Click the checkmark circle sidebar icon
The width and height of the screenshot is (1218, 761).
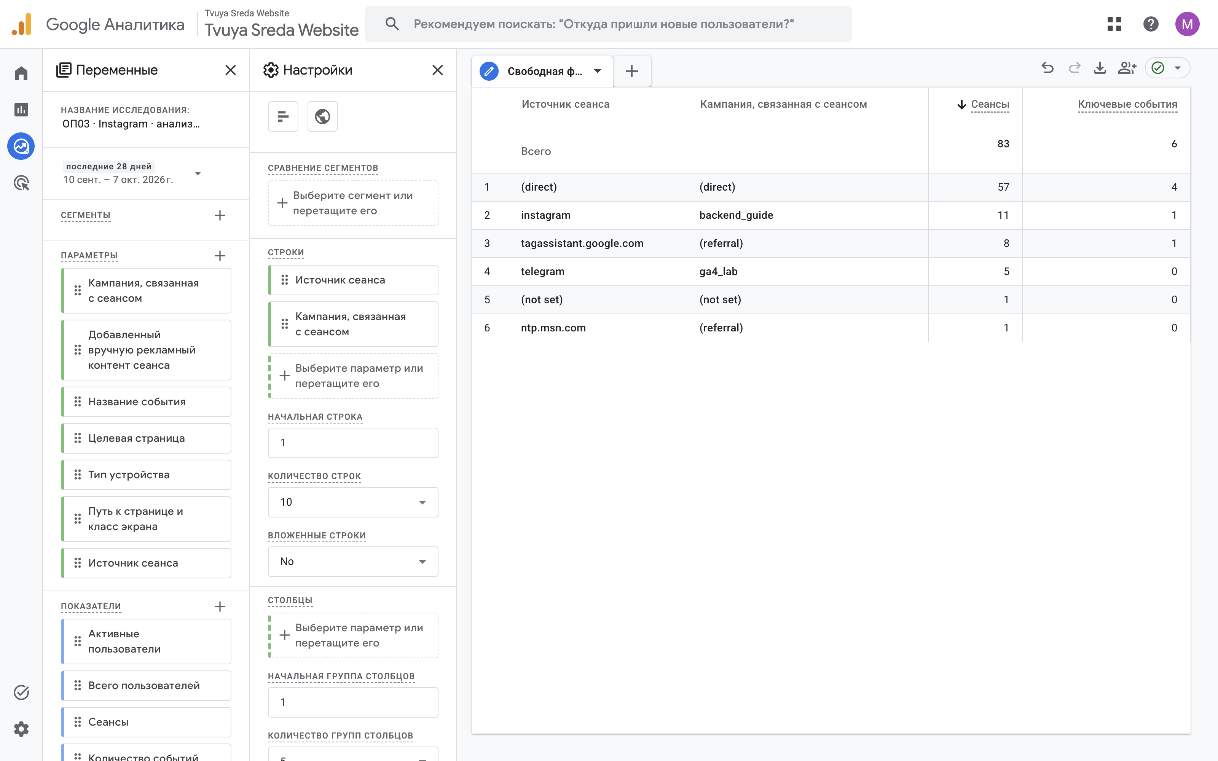click(21, 693)
